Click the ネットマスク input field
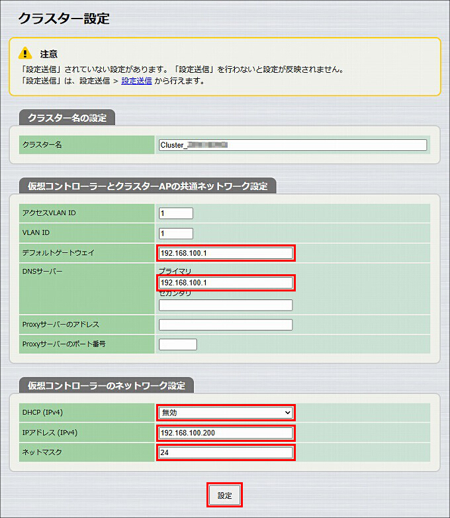The image size is (450, 518). point(226,452)
